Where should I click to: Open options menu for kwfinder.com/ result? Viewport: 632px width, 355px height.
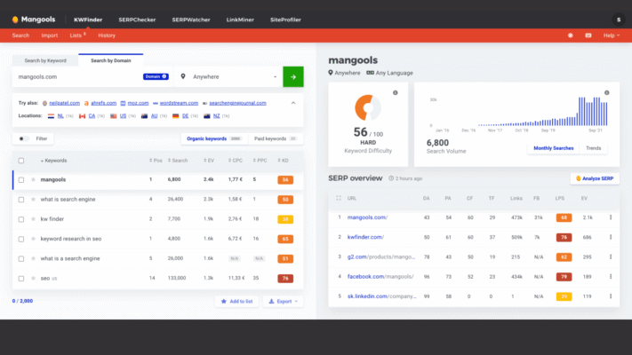pos(611,237)
